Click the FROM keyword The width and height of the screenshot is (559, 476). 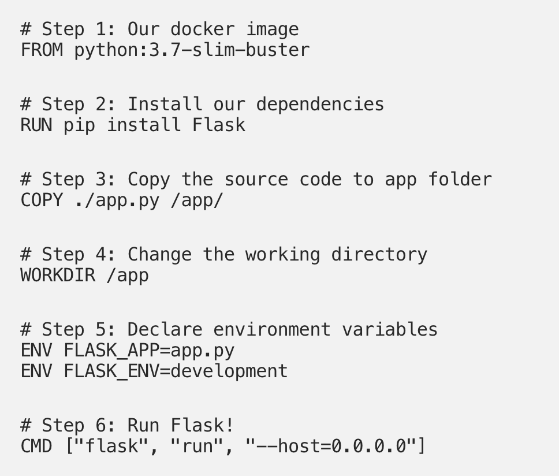coord(42,50)
